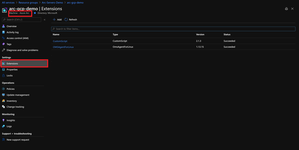Open Tags menu item
This screenshot has height=150, width=299.
tap(9, 44)
